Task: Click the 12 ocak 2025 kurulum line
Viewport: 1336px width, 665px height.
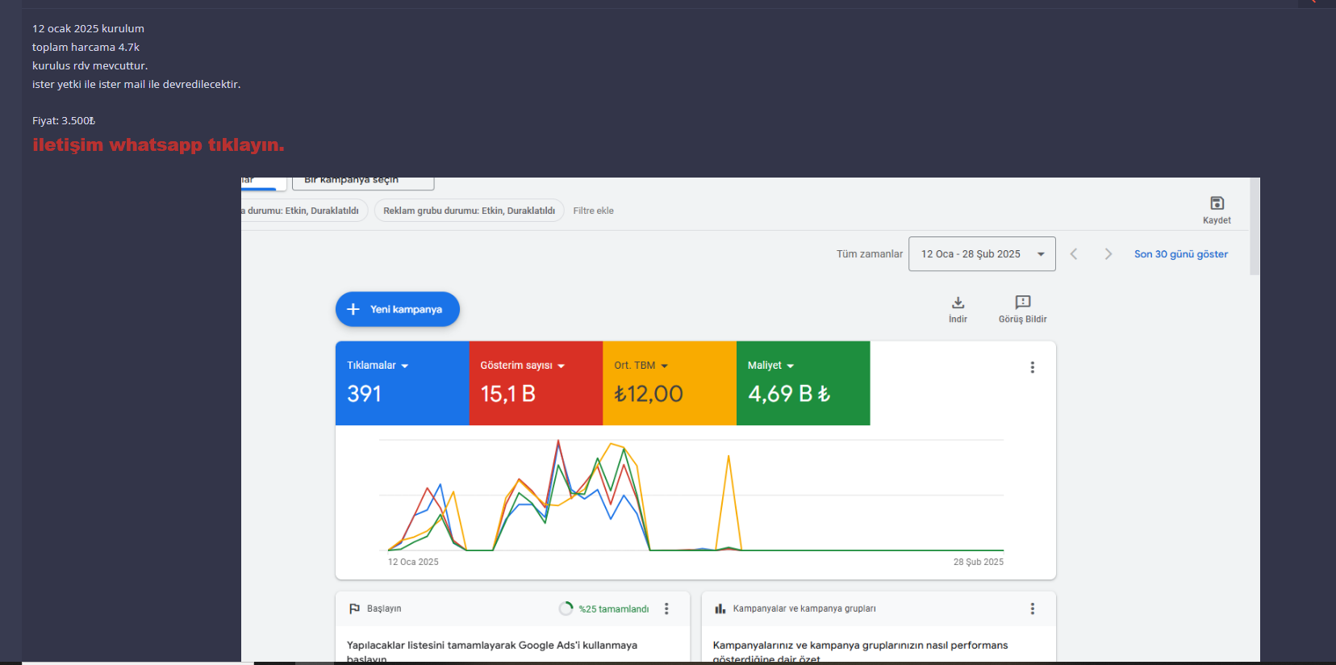Action: point(88,28)
